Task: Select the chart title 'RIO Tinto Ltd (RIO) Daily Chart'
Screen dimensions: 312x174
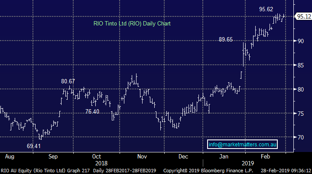Action: 132,24
